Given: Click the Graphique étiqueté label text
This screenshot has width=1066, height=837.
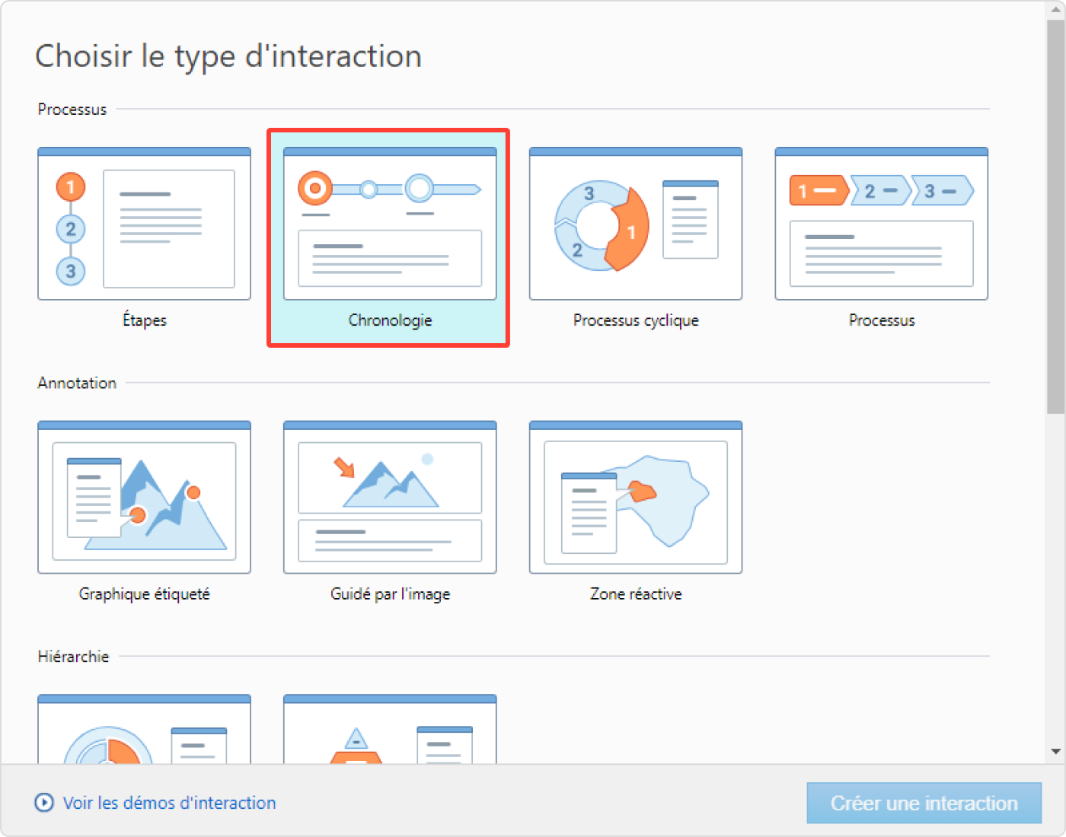Looking at the screenshot, I should click(x=145, y=594).
